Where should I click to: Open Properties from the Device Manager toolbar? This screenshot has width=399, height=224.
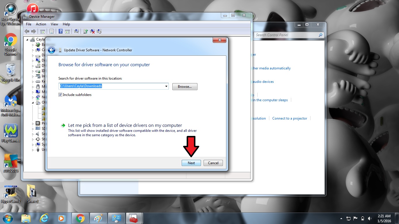[51, 31]
